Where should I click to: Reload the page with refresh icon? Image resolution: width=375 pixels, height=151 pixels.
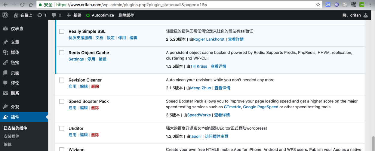tap(22, 5)
